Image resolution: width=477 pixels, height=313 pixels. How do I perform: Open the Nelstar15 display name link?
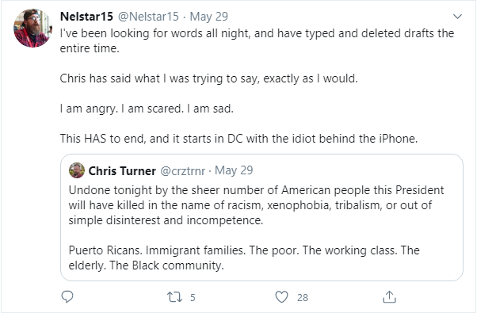click(x=86, y=17)
